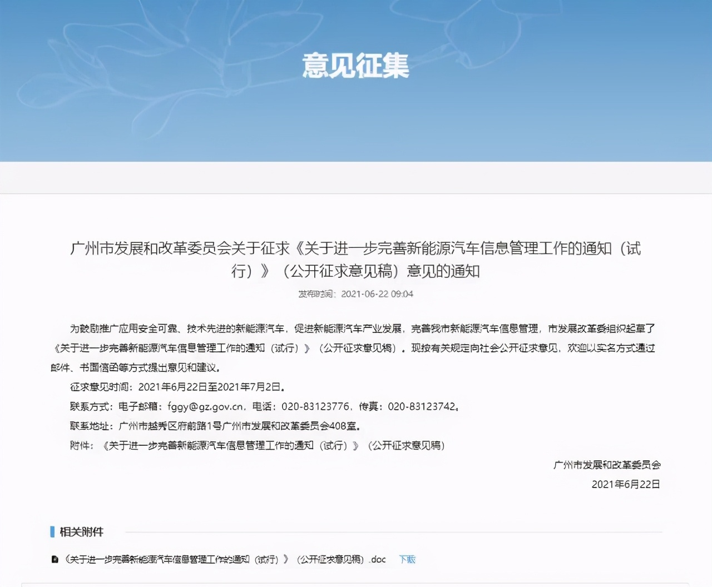Click the 附件 line in the notice body
The image size is (712, 587).
258,445
